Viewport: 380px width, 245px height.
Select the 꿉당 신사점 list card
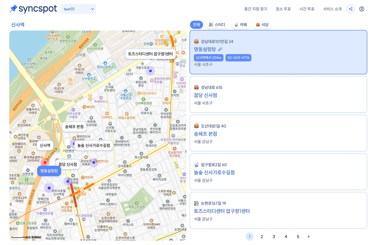(278, 95)
